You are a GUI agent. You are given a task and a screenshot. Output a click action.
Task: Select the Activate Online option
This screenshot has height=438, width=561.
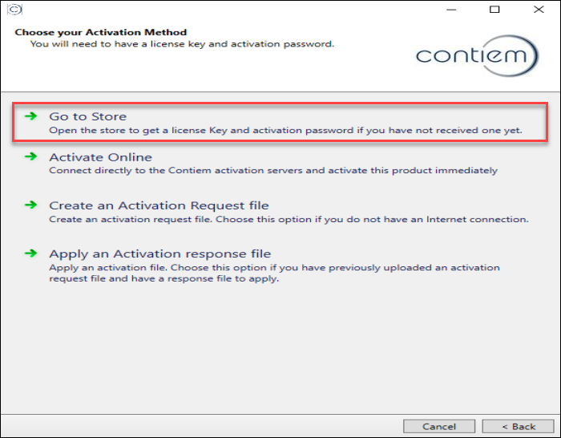point(100,158)
